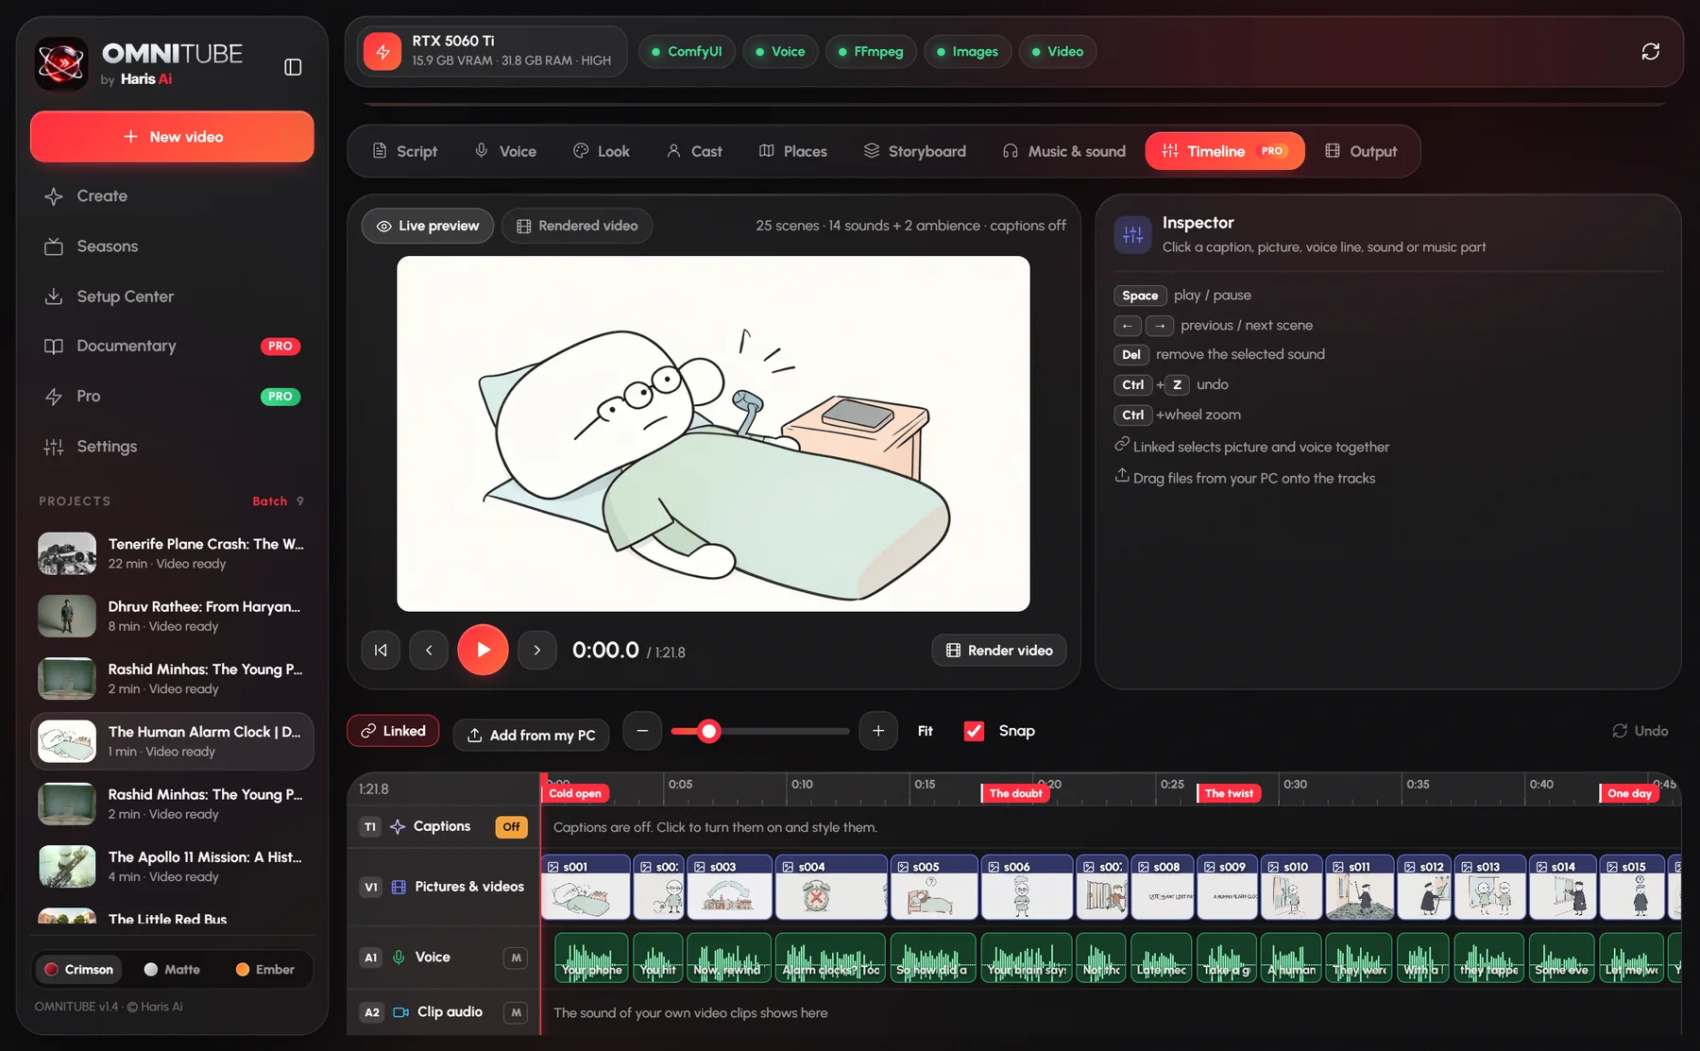Click the FFmpeg status pill

click(x=871, y=51)
